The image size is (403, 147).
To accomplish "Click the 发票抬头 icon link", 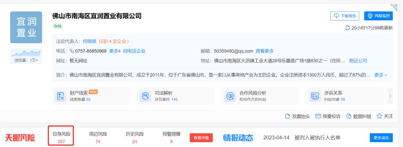I will tap(297, 116).
